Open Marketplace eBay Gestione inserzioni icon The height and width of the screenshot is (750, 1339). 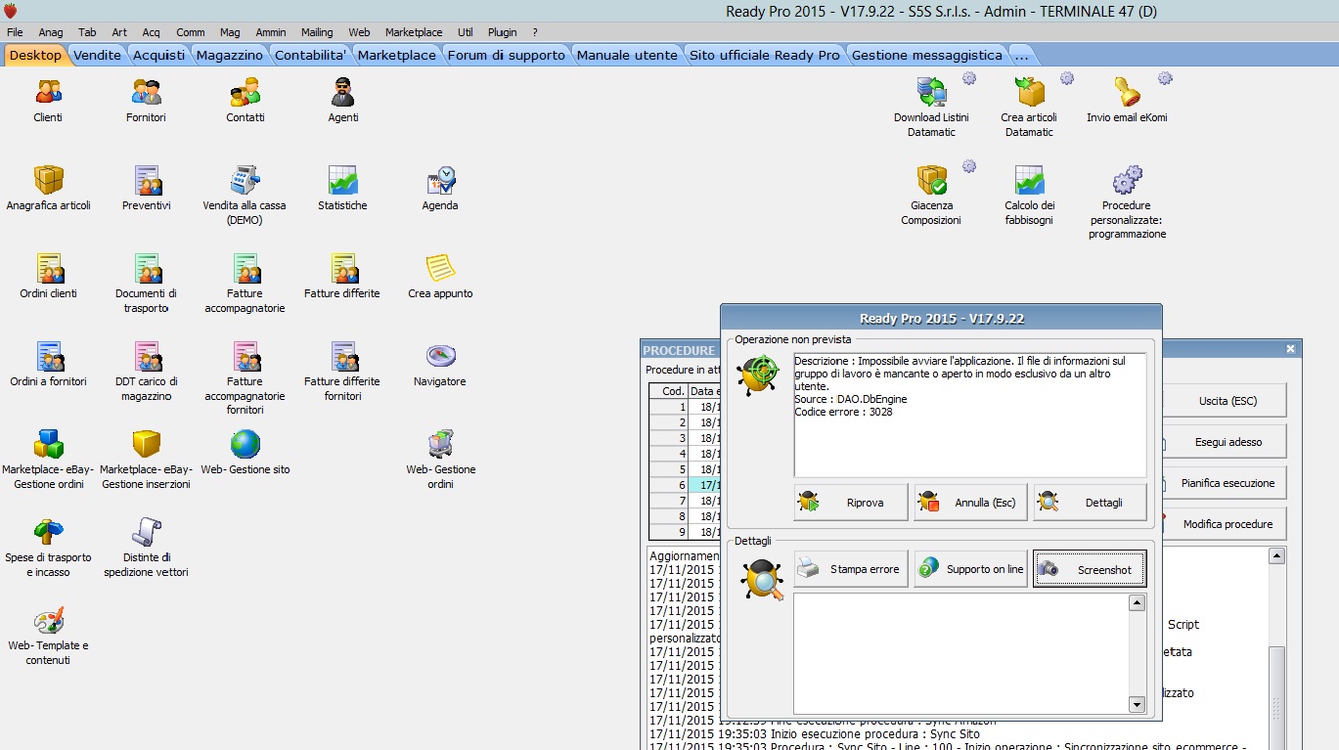pyautogui.click(x=147, y=445)
